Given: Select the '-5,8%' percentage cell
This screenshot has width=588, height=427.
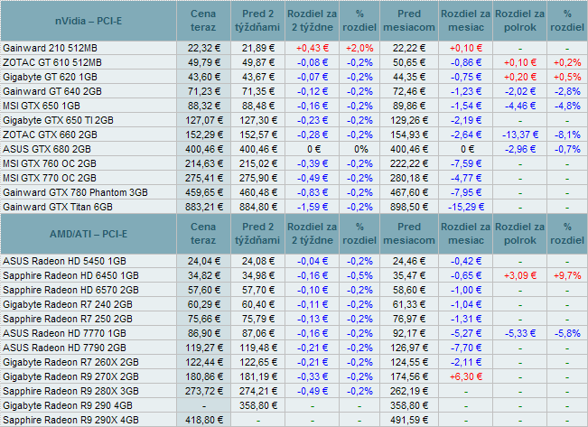Looking at the screenshot, I should [x=567, y=333].
